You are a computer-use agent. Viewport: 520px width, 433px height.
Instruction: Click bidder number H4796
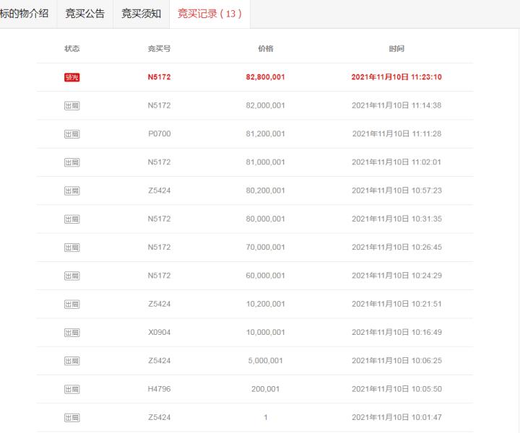[159, 389]
